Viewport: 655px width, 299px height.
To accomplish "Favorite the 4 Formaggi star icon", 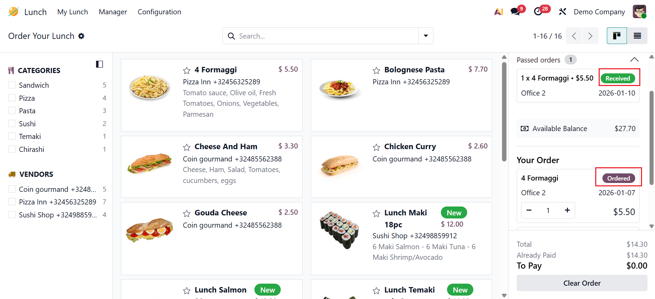I will (x=186, y=70).
